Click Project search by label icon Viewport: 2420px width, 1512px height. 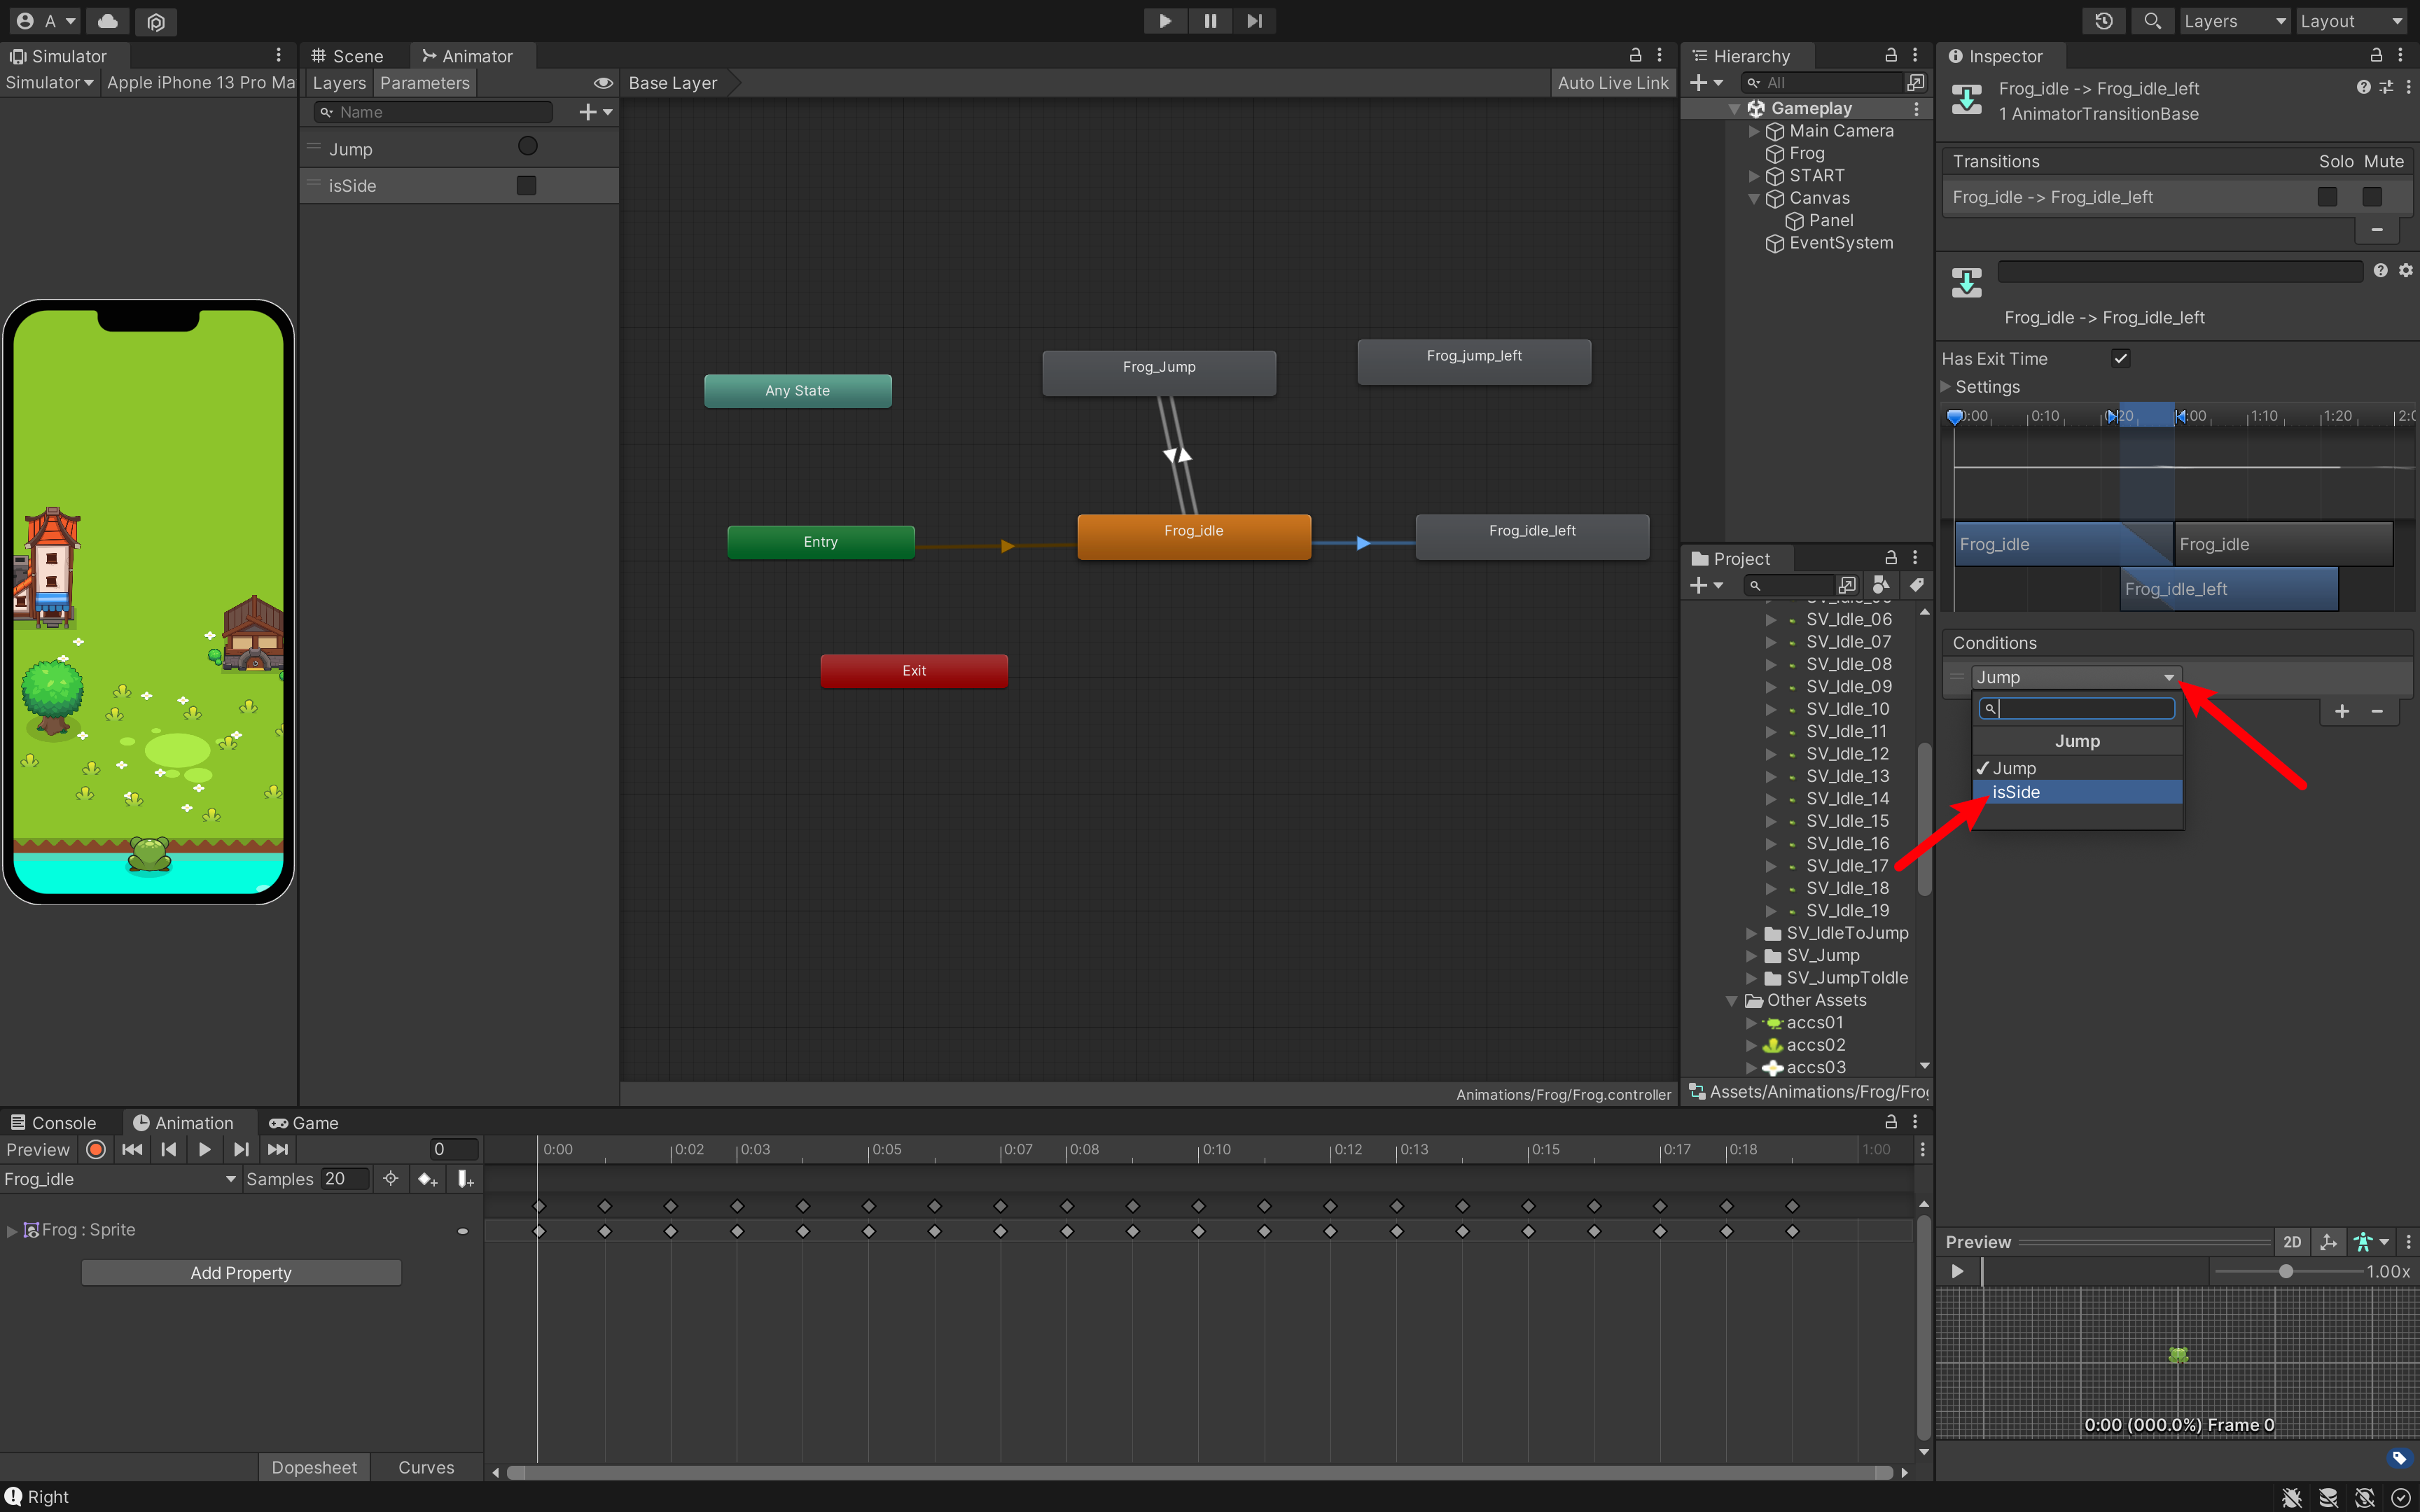1916,585
